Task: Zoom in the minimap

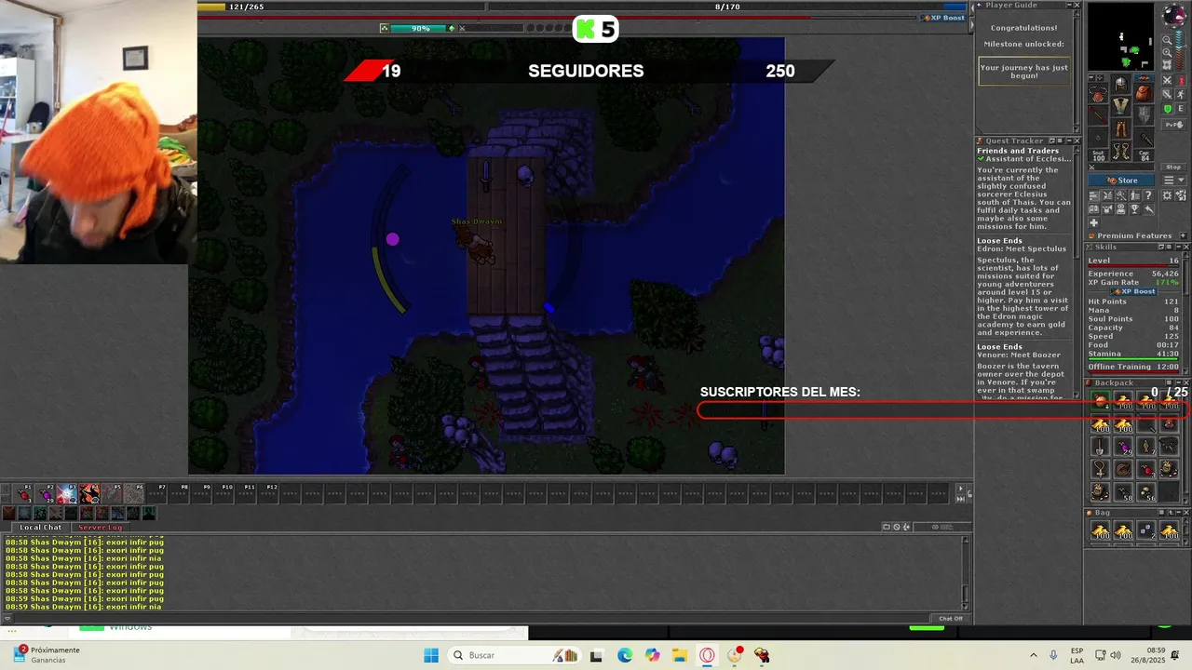Action: click(x=1167, y=52)
